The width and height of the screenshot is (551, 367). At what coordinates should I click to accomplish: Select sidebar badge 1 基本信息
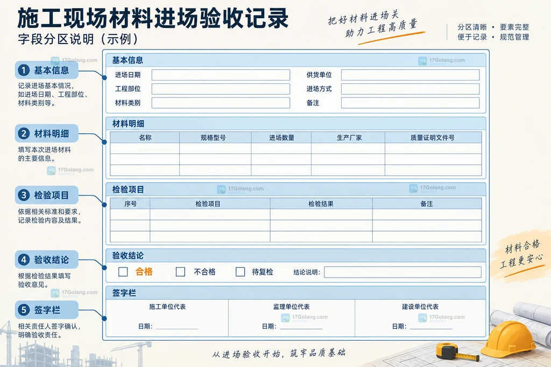coord(46,70)
